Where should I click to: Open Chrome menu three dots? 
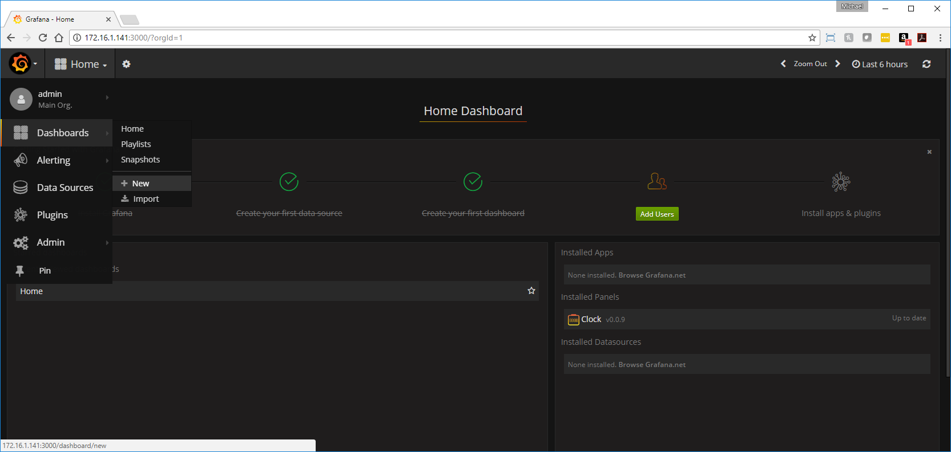(x=940, y=38)
